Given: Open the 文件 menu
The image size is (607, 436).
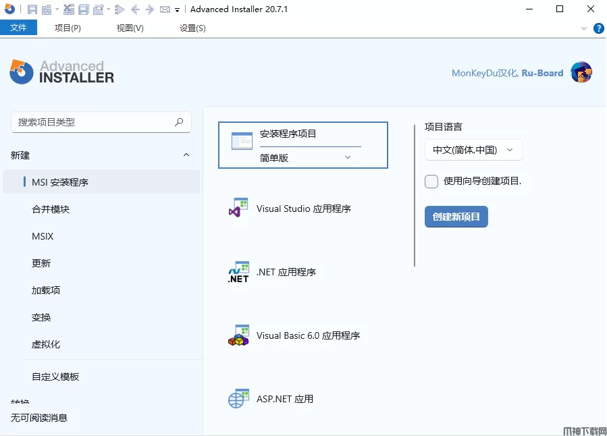Looking at the screenshot, I should [18, 28].
